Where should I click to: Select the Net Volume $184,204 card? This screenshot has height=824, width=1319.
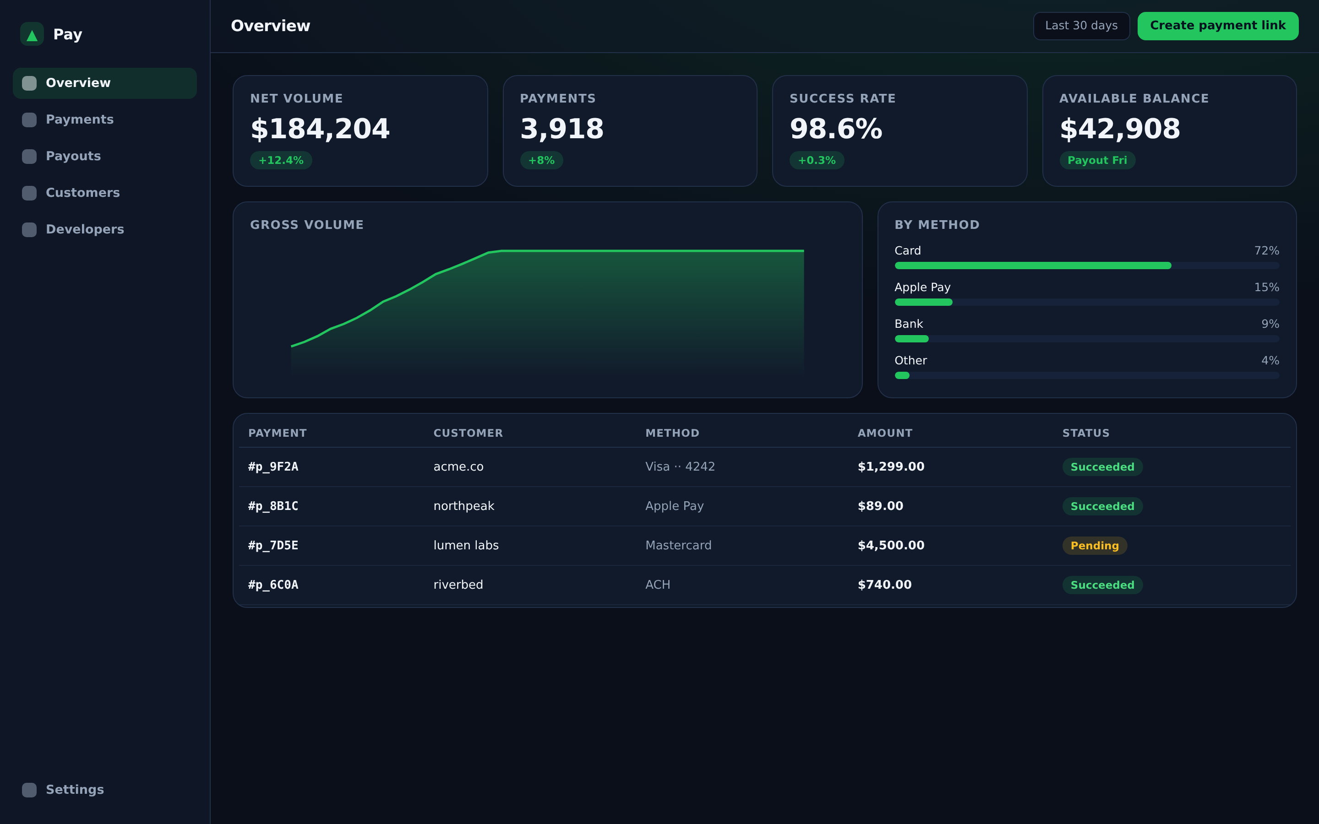point(360,131)
